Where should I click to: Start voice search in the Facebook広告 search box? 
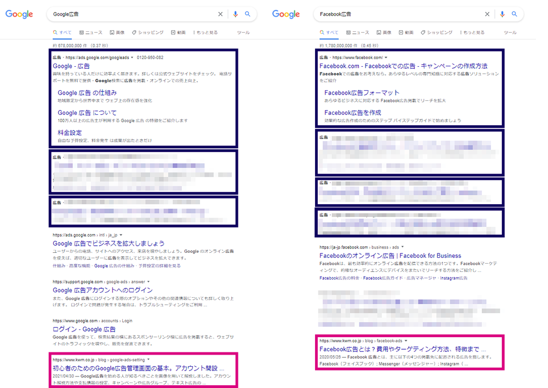502,14
